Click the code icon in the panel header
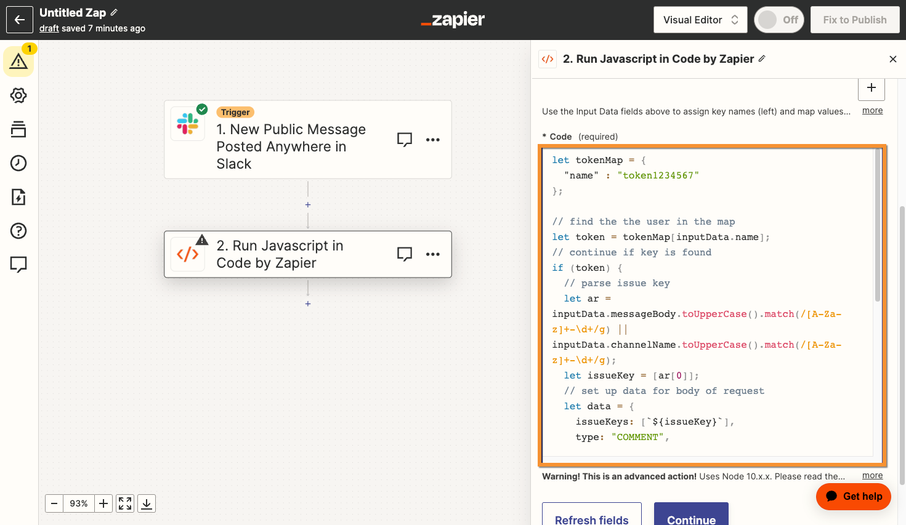906x525 pixels. 548,59
